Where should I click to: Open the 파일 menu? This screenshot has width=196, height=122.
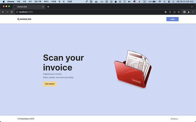pos(19,2)
